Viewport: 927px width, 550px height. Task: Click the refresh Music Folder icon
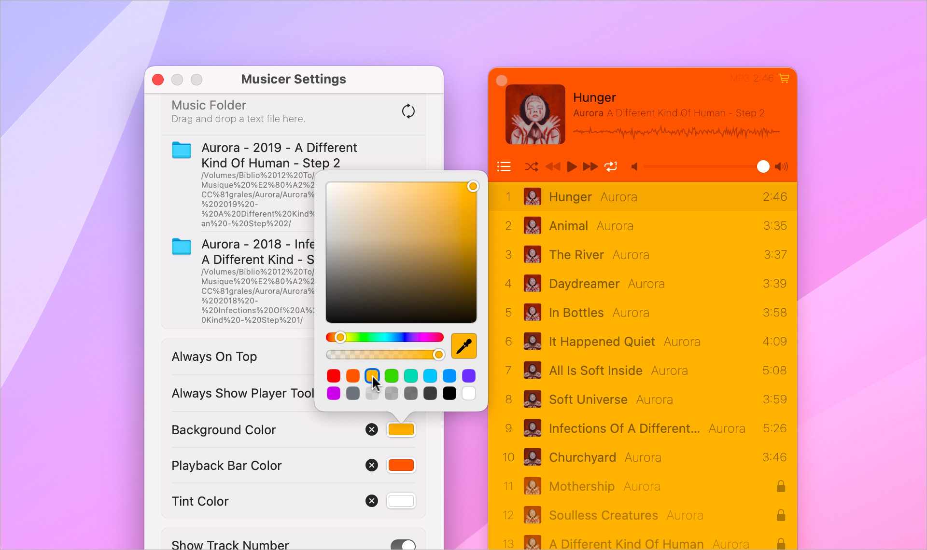(408, 111)
